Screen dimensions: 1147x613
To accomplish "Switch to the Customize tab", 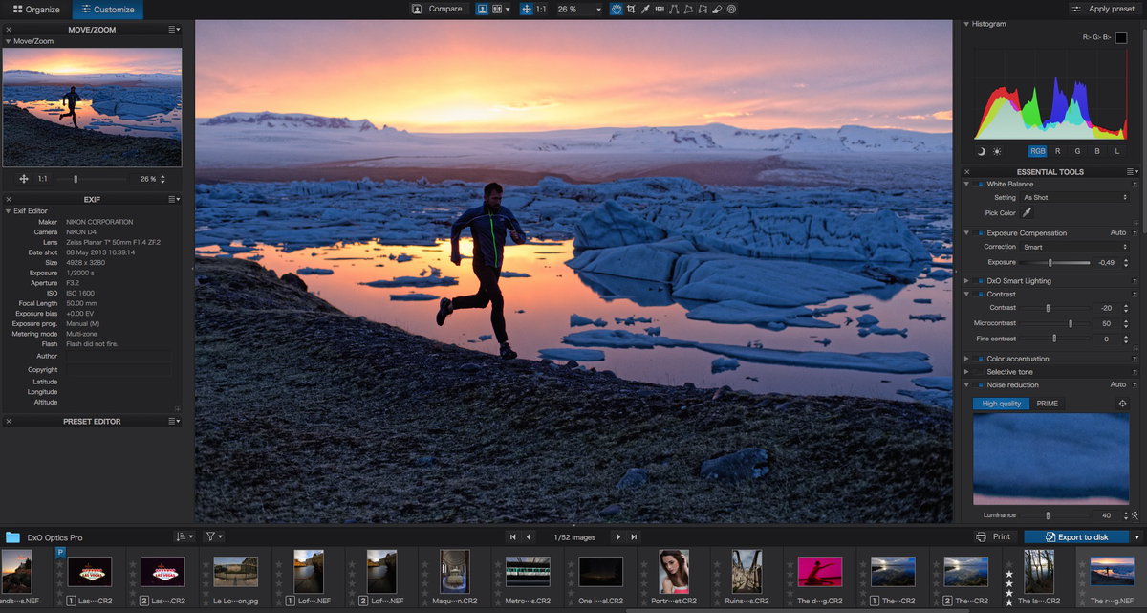I will tap(107, 10).
